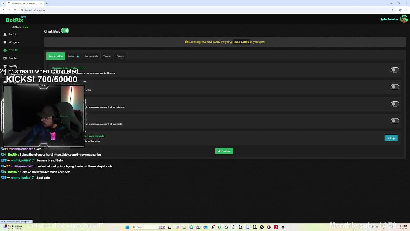
Task: Click the 'Chat Bot' page heading
Action: [x=52, y=31]
